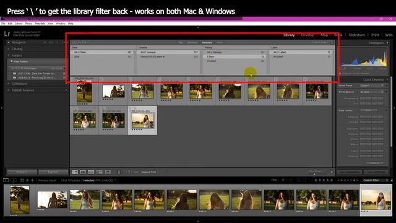Click the second window display icon
Viewport: 396px width, 223px height.
14,180
